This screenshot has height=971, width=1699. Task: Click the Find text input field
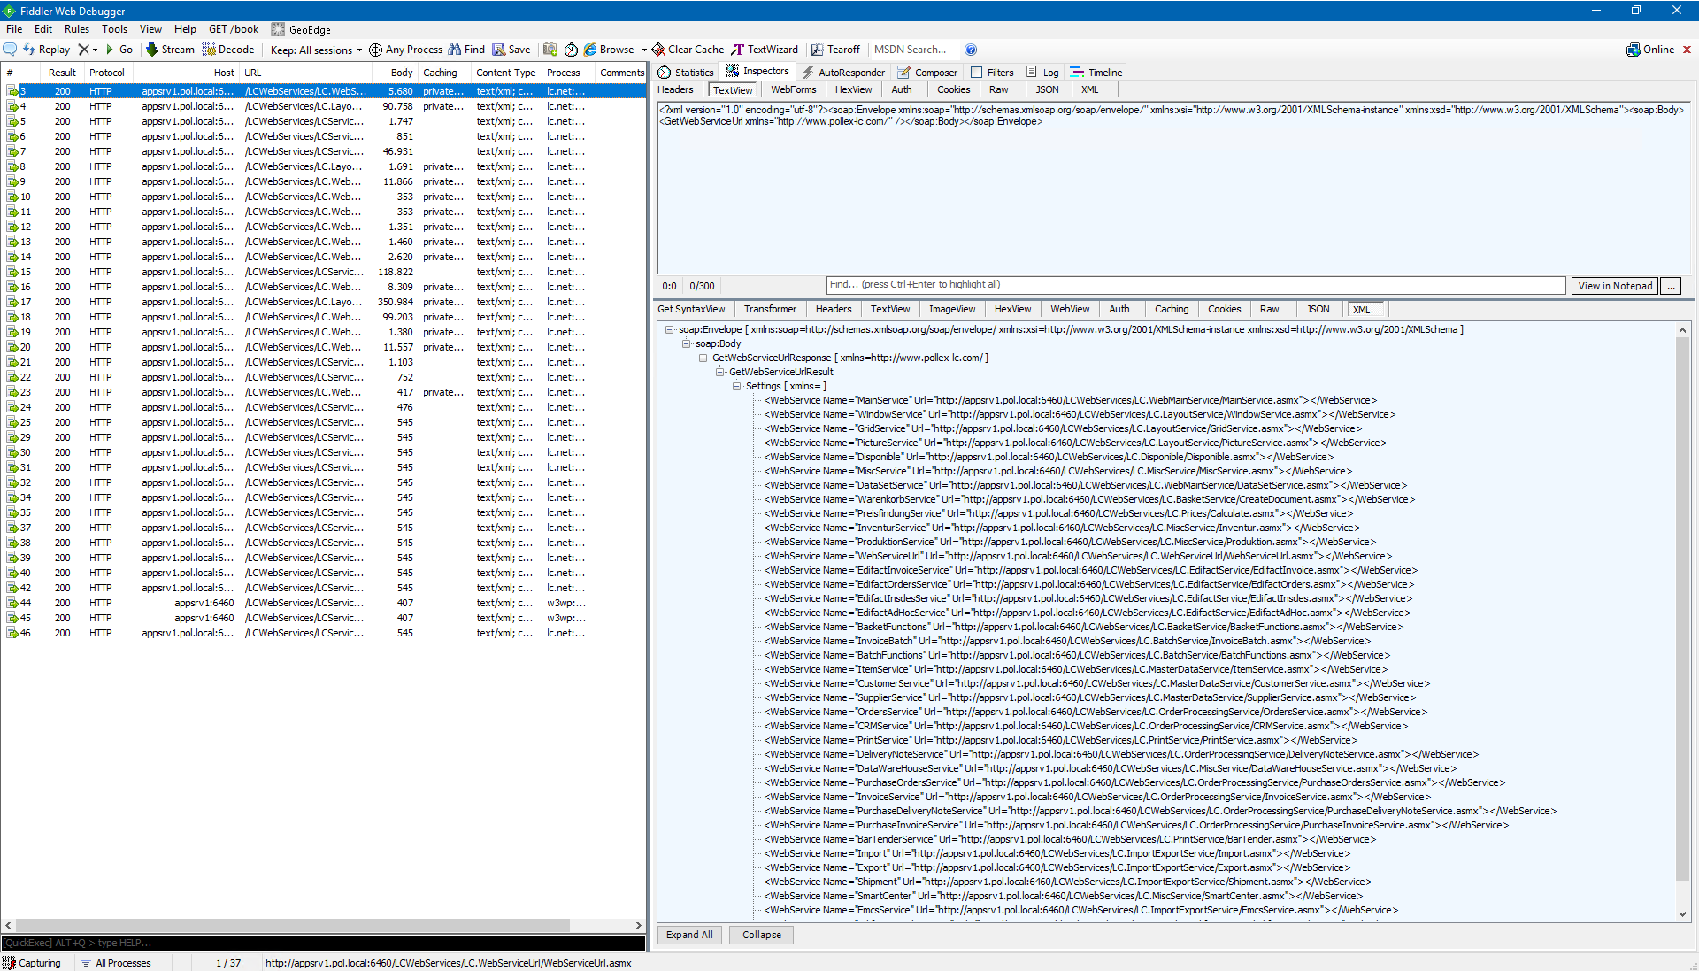point(1195,285)
